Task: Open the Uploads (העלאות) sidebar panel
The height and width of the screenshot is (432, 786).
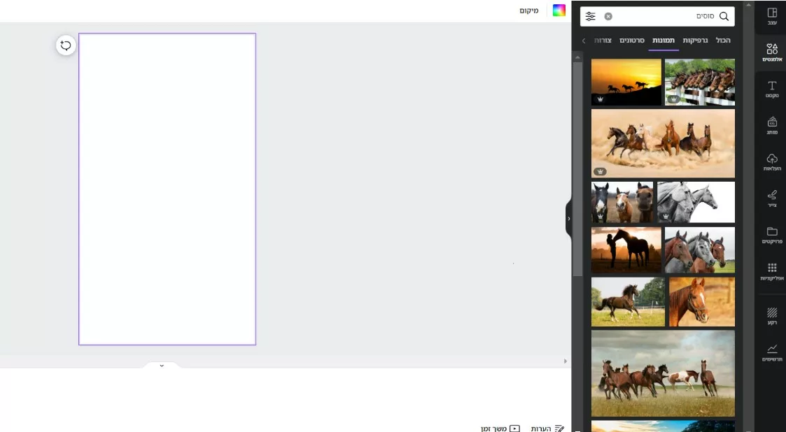Action: click(x=772, y=162)
